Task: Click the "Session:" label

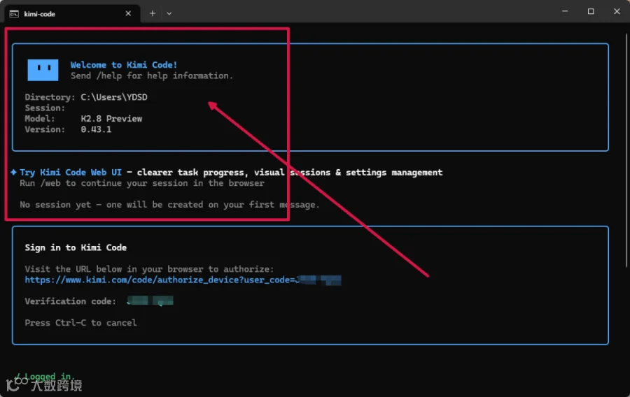Action: pyautogui.click(x=45, y=108)
